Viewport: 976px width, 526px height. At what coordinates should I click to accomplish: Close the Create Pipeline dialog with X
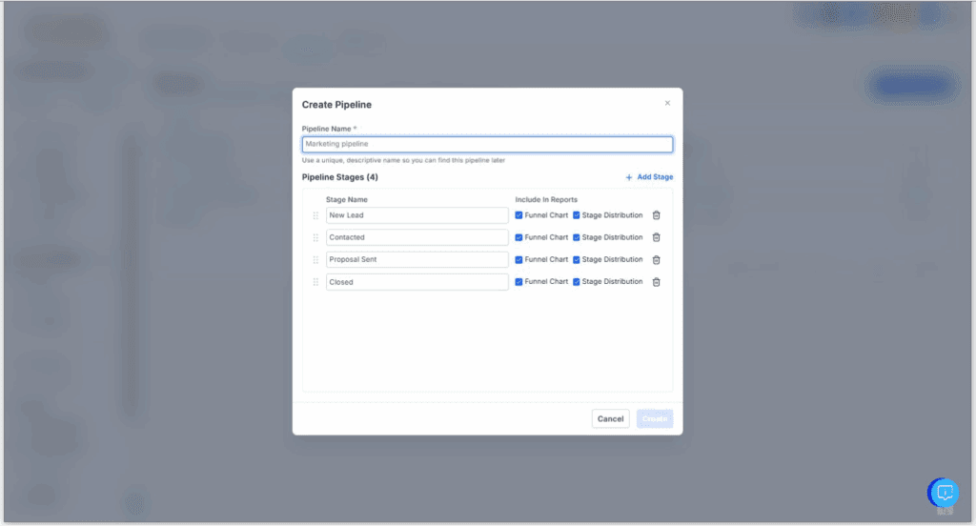point(667,103)
